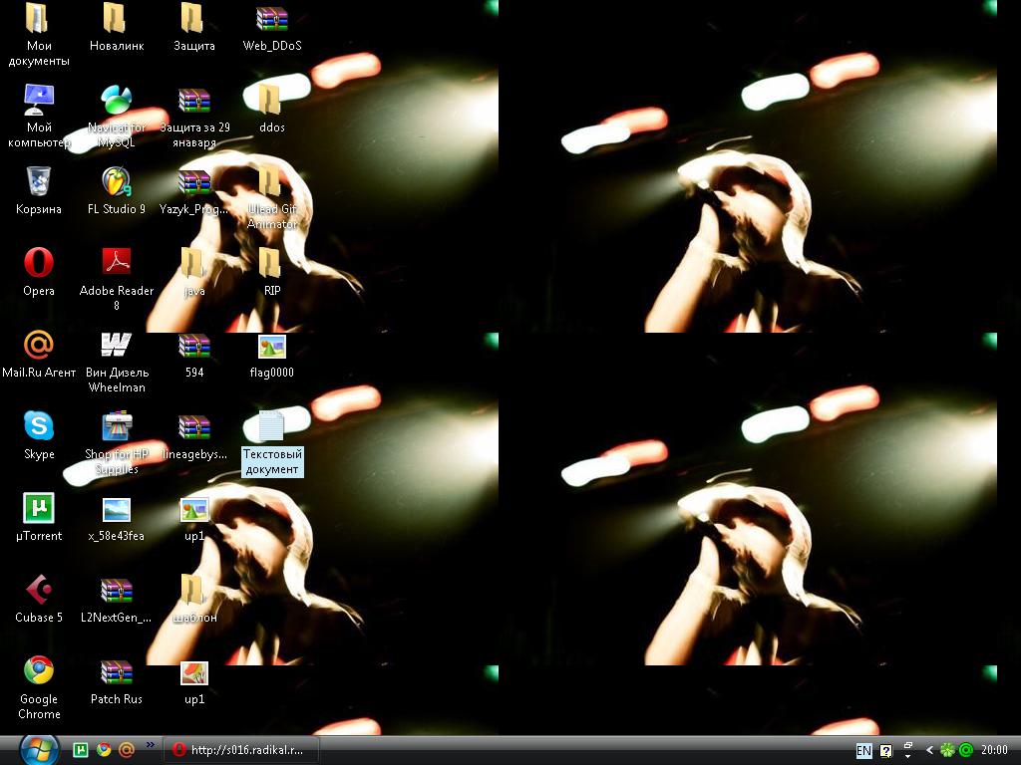Screen dimensions: 1021x765
Task: Select the Новалинк folder on the desktop
Action: (116, 18)
